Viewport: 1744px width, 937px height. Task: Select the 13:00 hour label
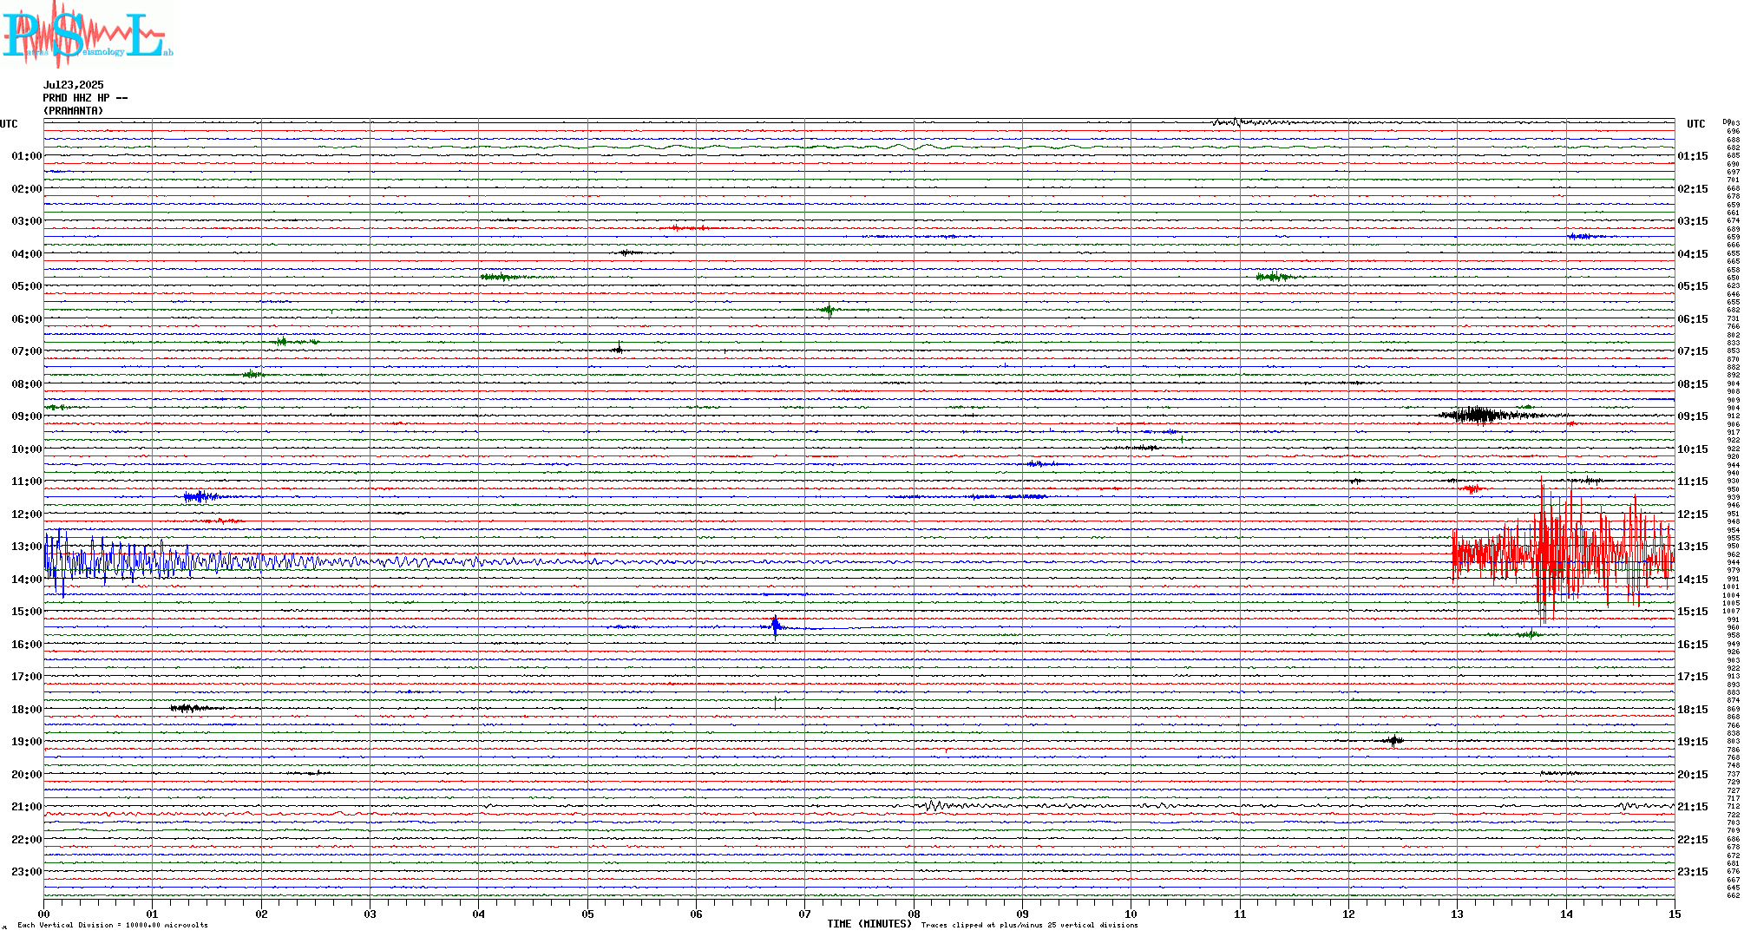click(27, 547)
